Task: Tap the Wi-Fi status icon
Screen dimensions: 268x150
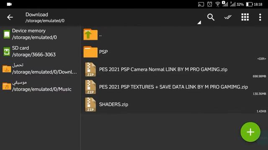Action: click(218, 4)
